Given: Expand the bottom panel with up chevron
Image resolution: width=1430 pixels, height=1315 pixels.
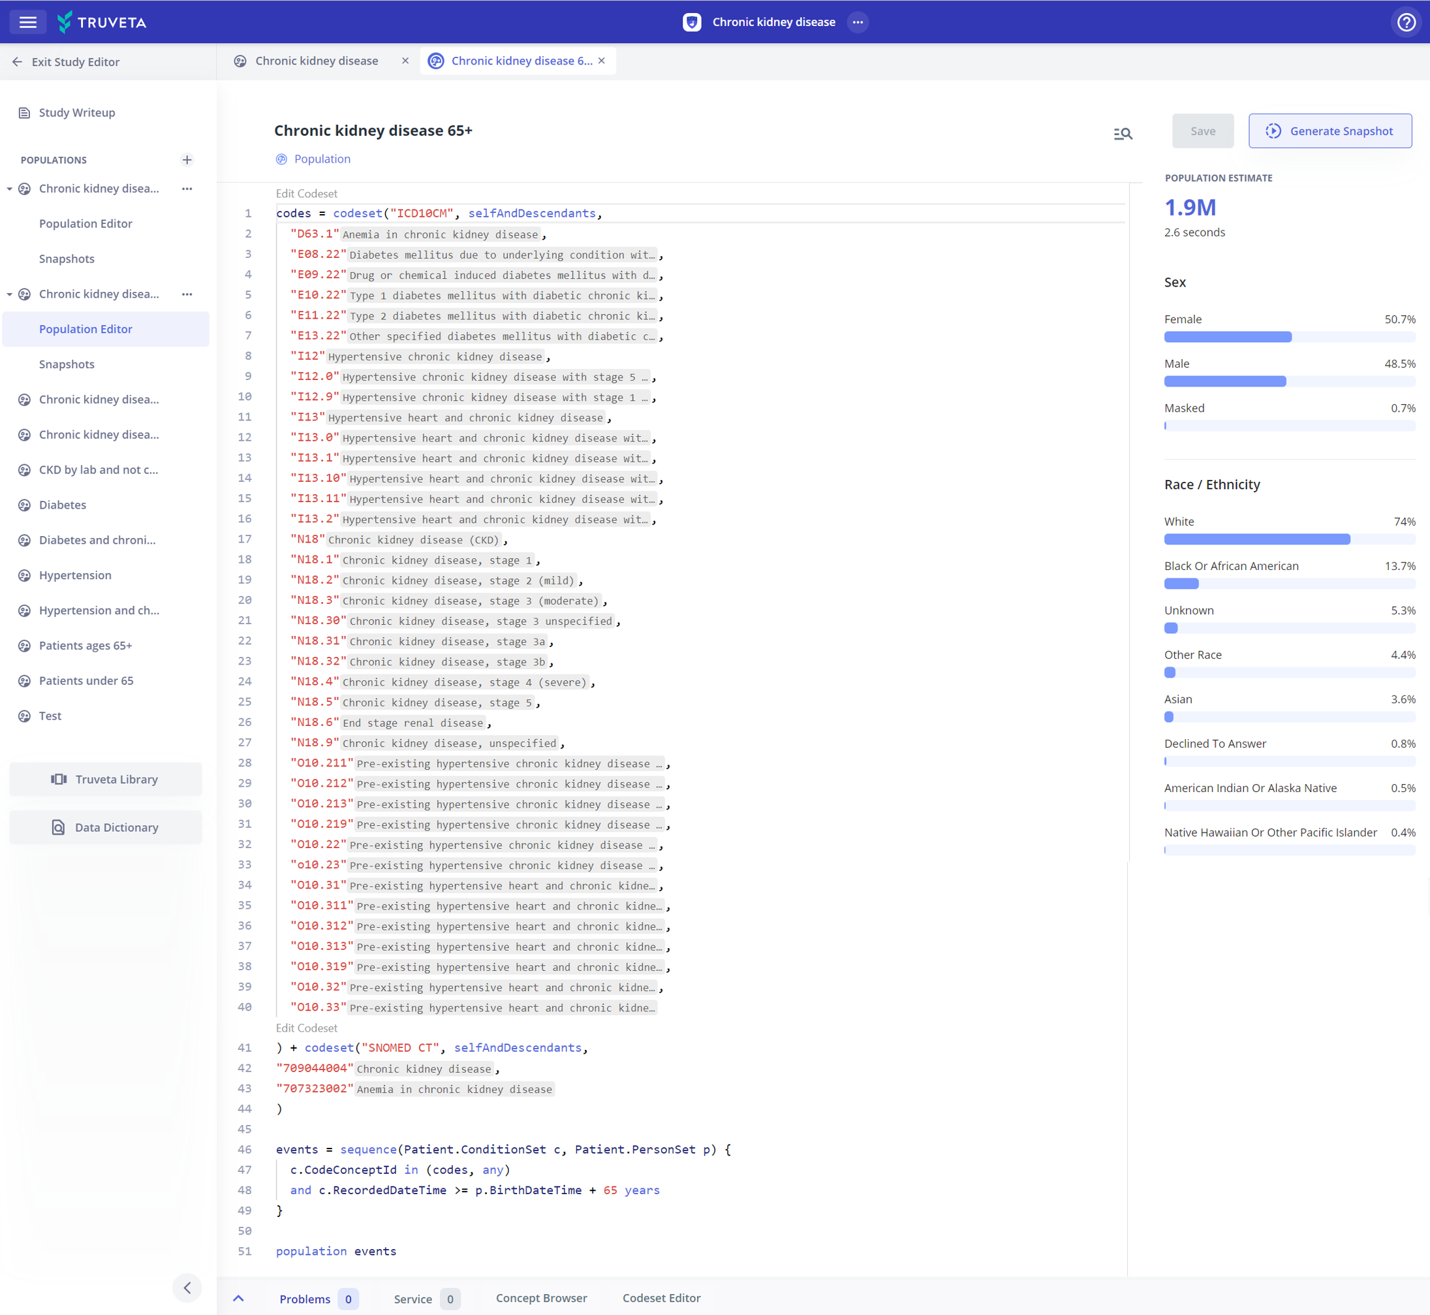Looking at the screenshot, I should tap(238, 1298).
